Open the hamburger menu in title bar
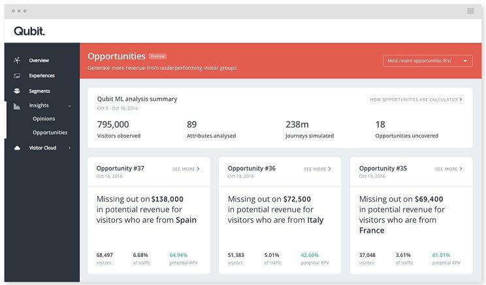 [x=470, y=11]
